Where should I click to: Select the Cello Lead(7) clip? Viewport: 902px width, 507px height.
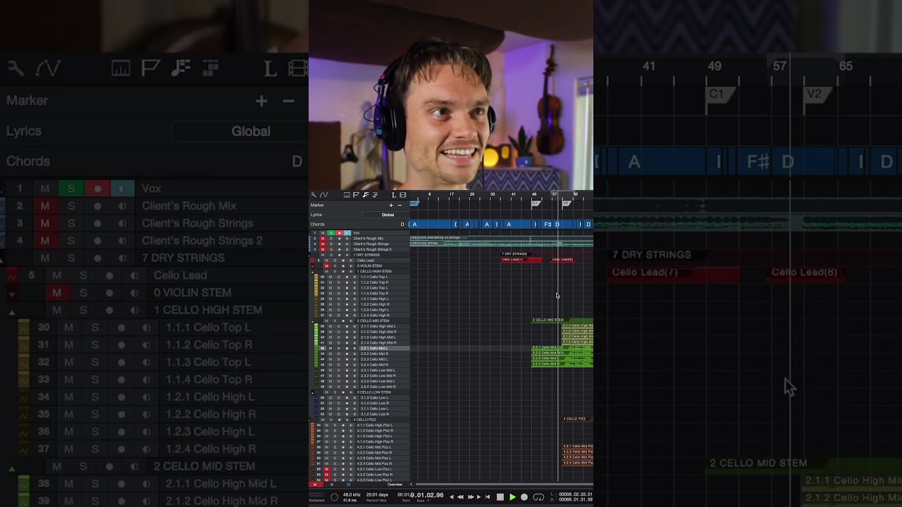521,260
